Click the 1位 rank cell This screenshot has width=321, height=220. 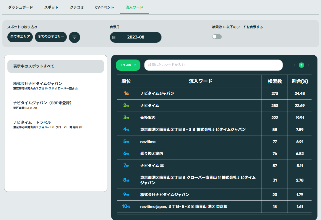tap(126, 94)
